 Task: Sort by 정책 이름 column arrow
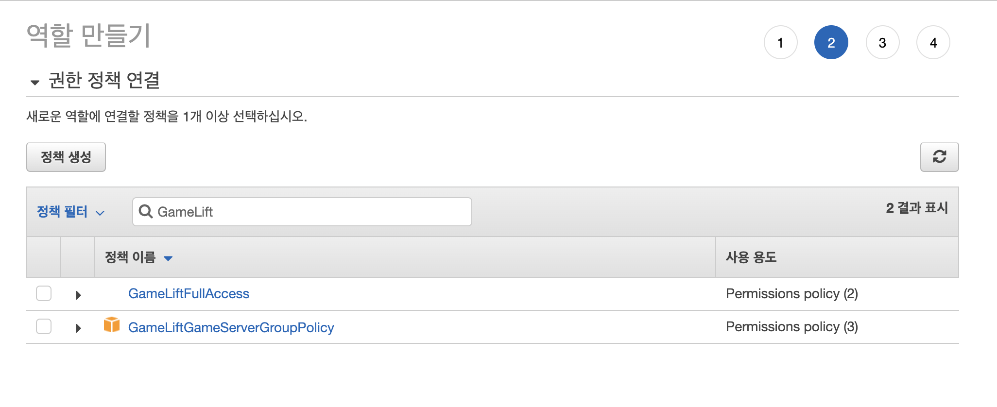[x=168, y=258]
